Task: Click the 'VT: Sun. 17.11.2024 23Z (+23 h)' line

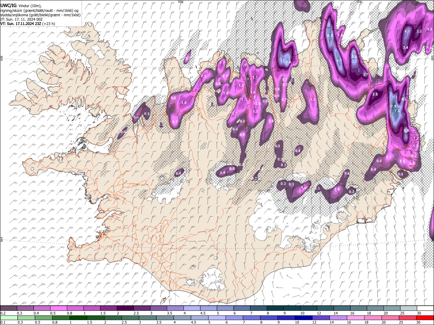Action: pos(28,24)
